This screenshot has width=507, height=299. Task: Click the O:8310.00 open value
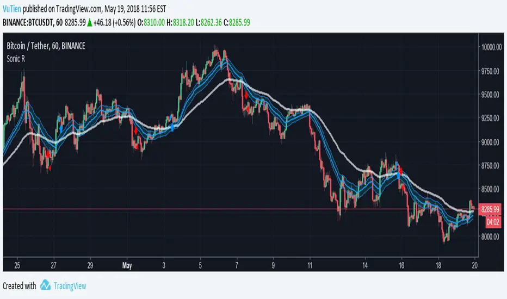coord(151,22)
